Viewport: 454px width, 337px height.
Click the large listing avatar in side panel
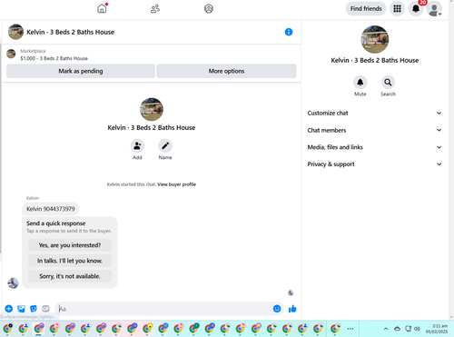pos(375,39)
